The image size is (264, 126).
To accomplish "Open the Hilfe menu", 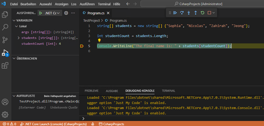I will [117, 4].
